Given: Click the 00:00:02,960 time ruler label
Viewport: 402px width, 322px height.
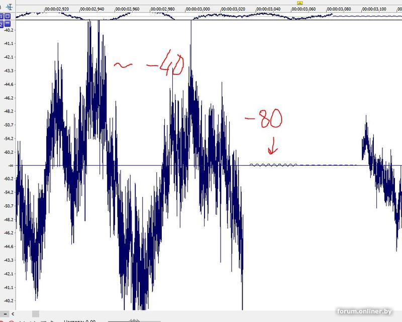Looking at the screenshot, I should click(127, 9).
